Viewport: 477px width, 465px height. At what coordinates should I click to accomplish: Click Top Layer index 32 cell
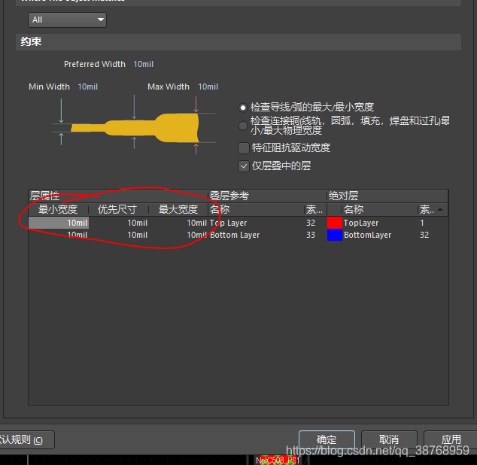tap(311, 223)
